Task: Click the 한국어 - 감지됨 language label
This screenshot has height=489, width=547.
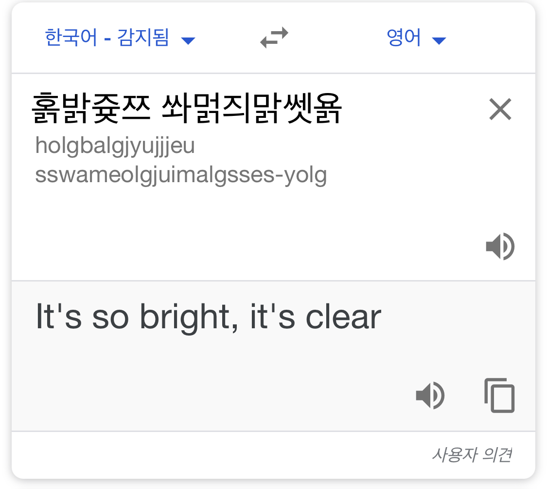Action: click(107, 38)
